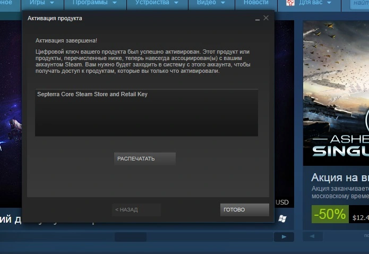Click the carousel next arrow
This screenshot has height=254, width=369.
tap(284, 237)
